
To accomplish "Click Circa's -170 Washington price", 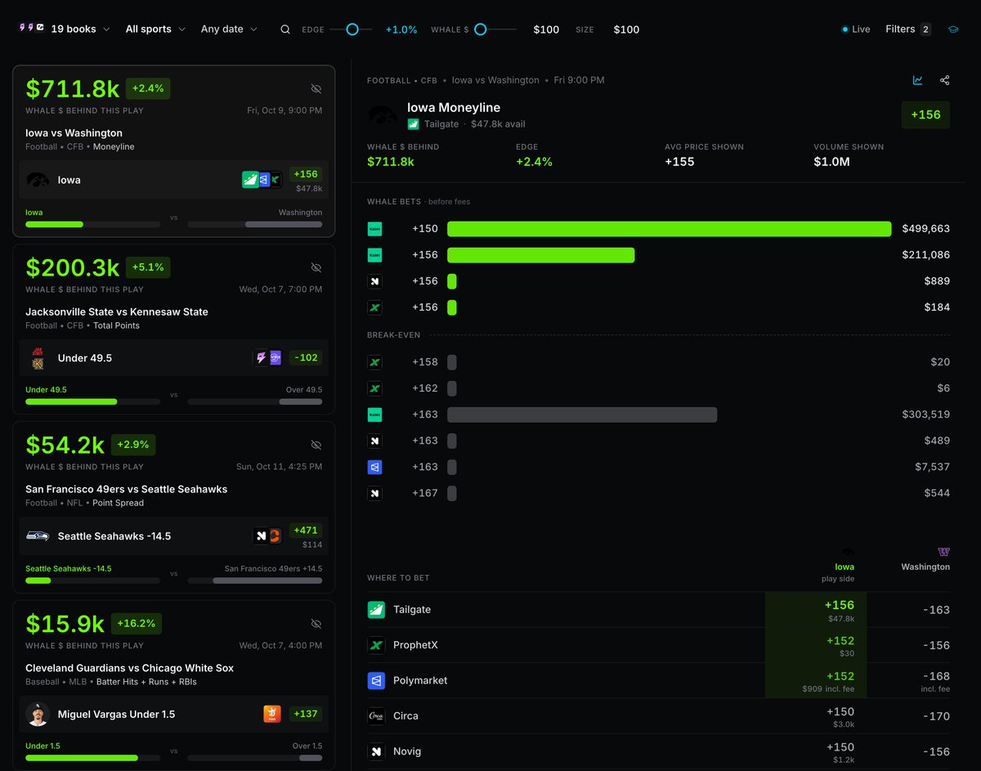I will 936,716.
